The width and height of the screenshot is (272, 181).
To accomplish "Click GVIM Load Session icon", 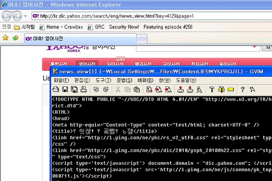I will pos(181,90).
